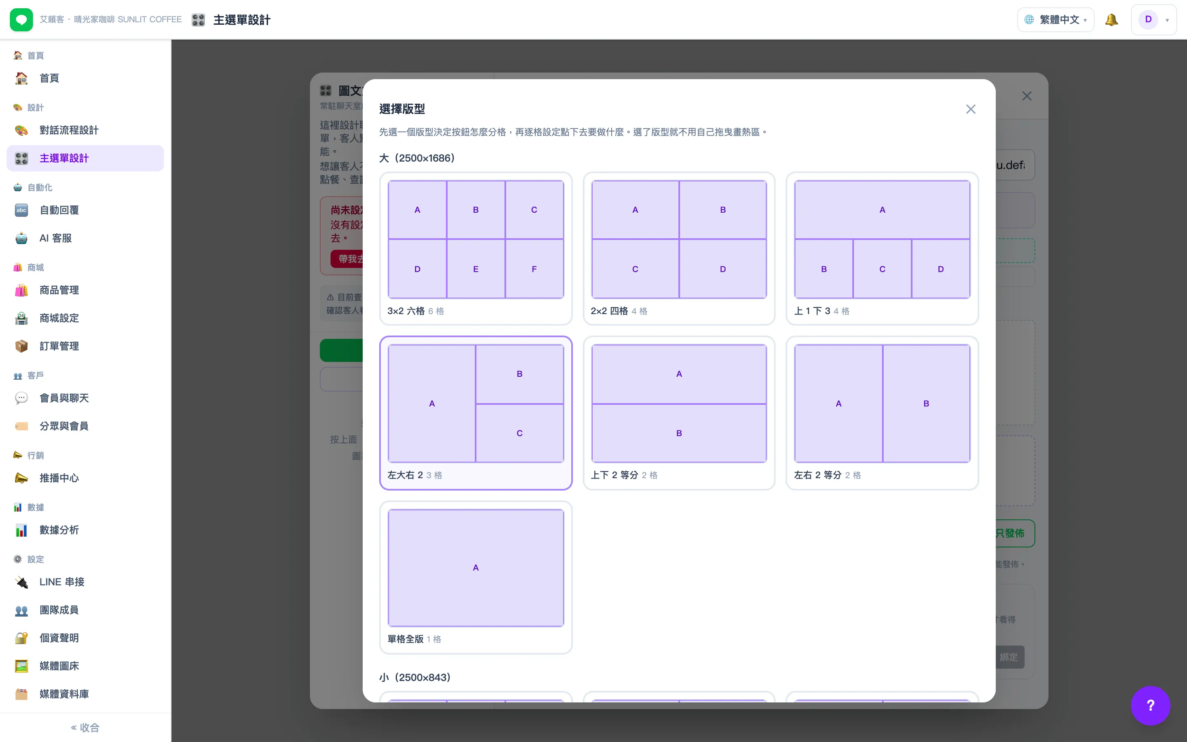Go to 分眾與會員
Image resolution: width=1187 pixels, height=742 pixels.
85,427
